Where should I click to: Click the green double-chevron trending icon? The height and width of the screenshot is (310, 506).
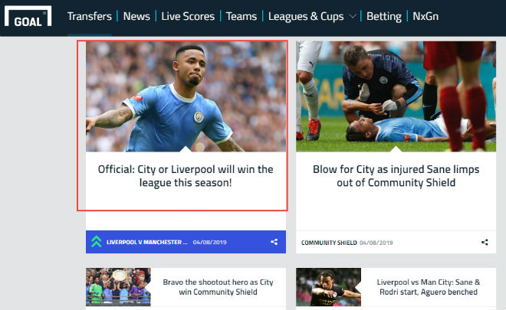point(96,242)
